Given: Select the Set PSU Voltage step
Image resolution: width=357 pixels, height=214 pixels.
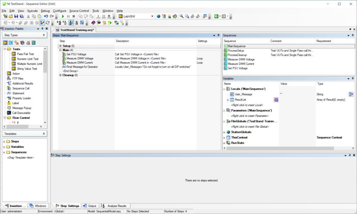Looking at the screenshot, I should coord(76,54).
